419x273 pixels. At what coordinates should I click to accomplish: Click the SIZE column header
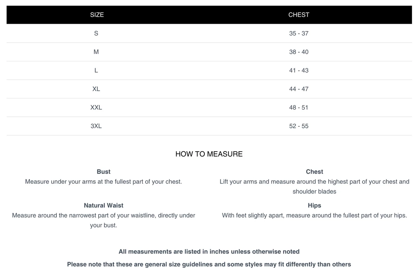click(x=97, y=15)
